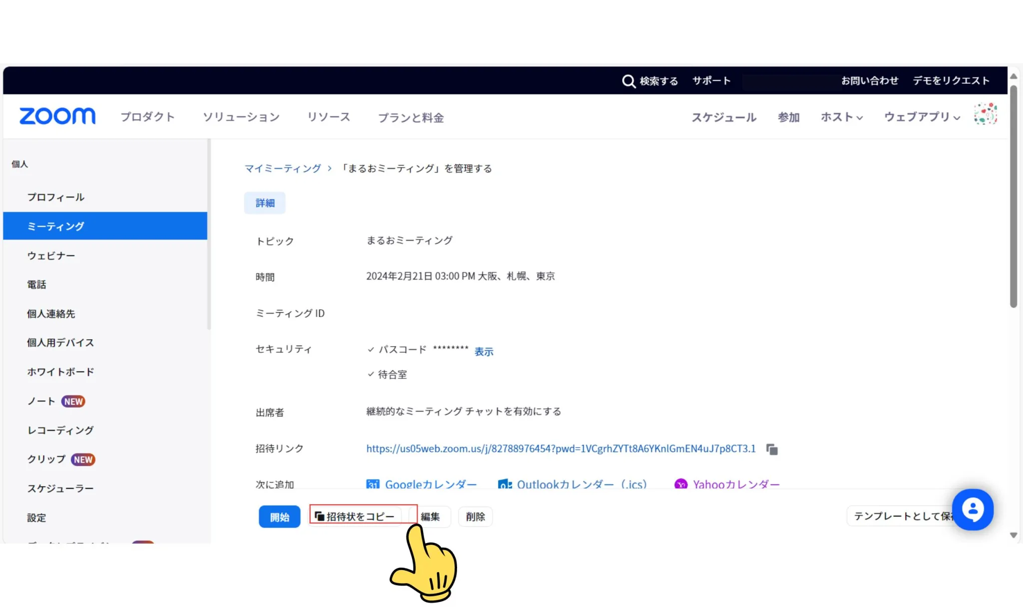Click the 編集 button
Screen dimensions: 1023x613
(430, 517)
